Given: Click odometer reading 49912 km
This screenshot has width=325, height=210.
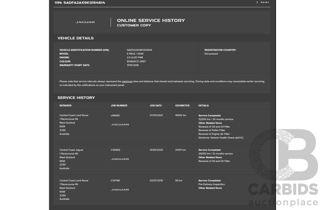Looking at the screenshot, I should pyautogui.click(x=181, y=115).
